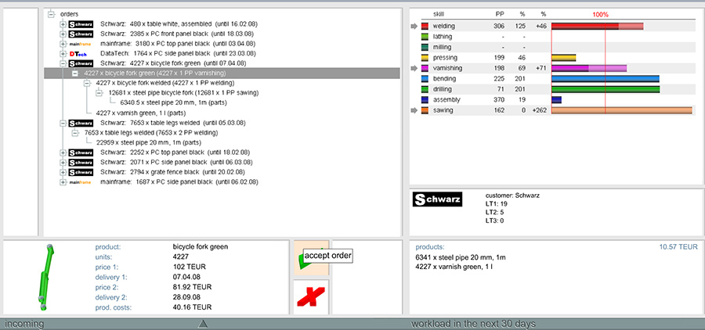The width and height of the screenshot is (705, 330).
Task: Expand the DataTech PC side panel order
Action: (63, 53)
